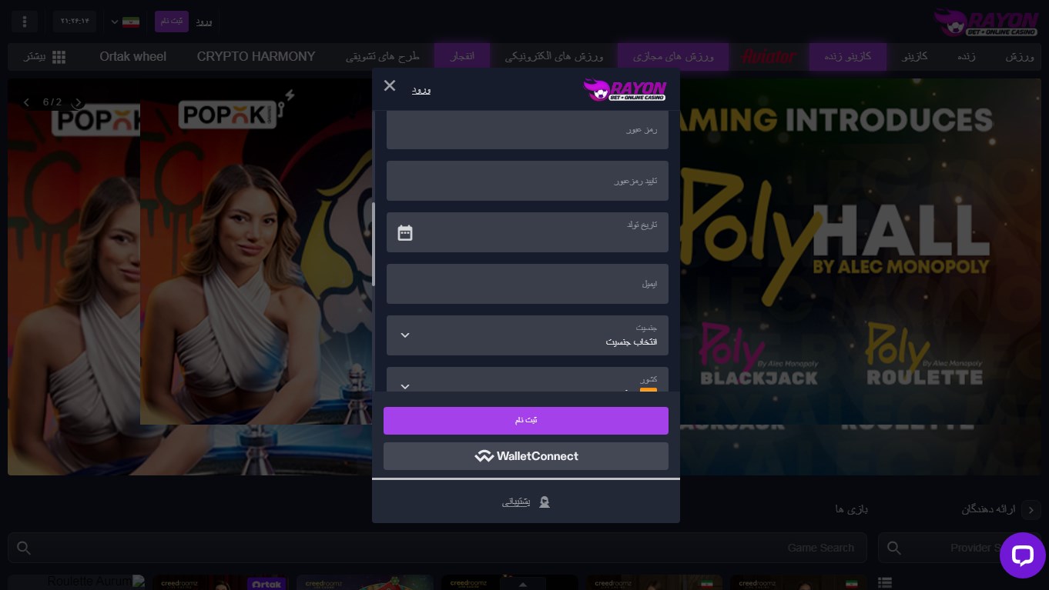The height and width of the screenshot is (590, 1049).
Task: Open the طرح های تشویقی promotions tab
Action: (x=382, y=57)
